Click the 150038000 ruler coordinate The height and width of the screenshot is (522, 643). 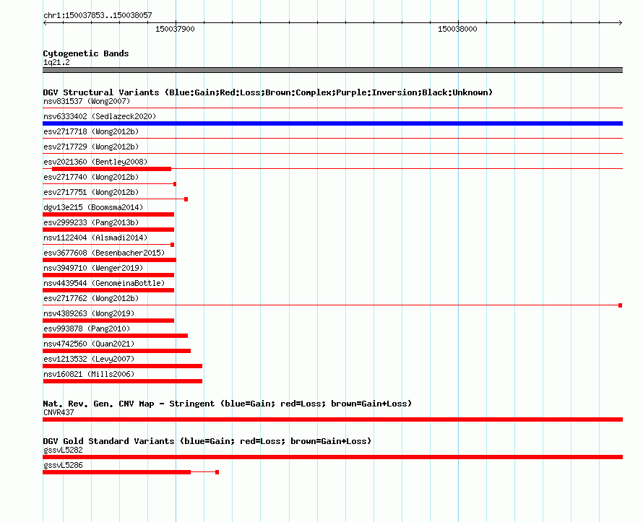click(457, 29)
